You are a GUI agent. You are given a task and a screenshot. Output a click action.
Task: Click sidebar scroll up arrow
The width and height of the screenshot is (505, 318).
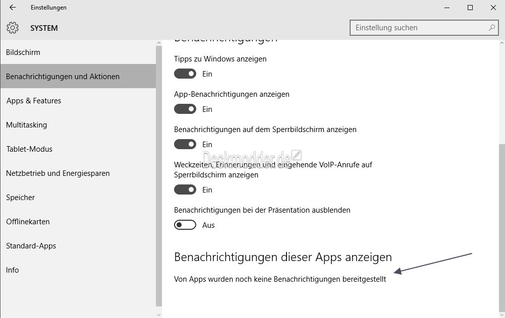pyautogui.click(x=159, y=43)
